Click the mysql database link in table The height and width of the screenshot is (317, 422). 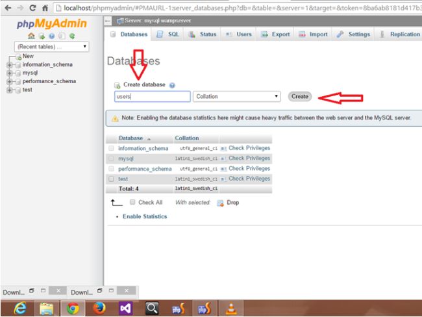(126, 158)
